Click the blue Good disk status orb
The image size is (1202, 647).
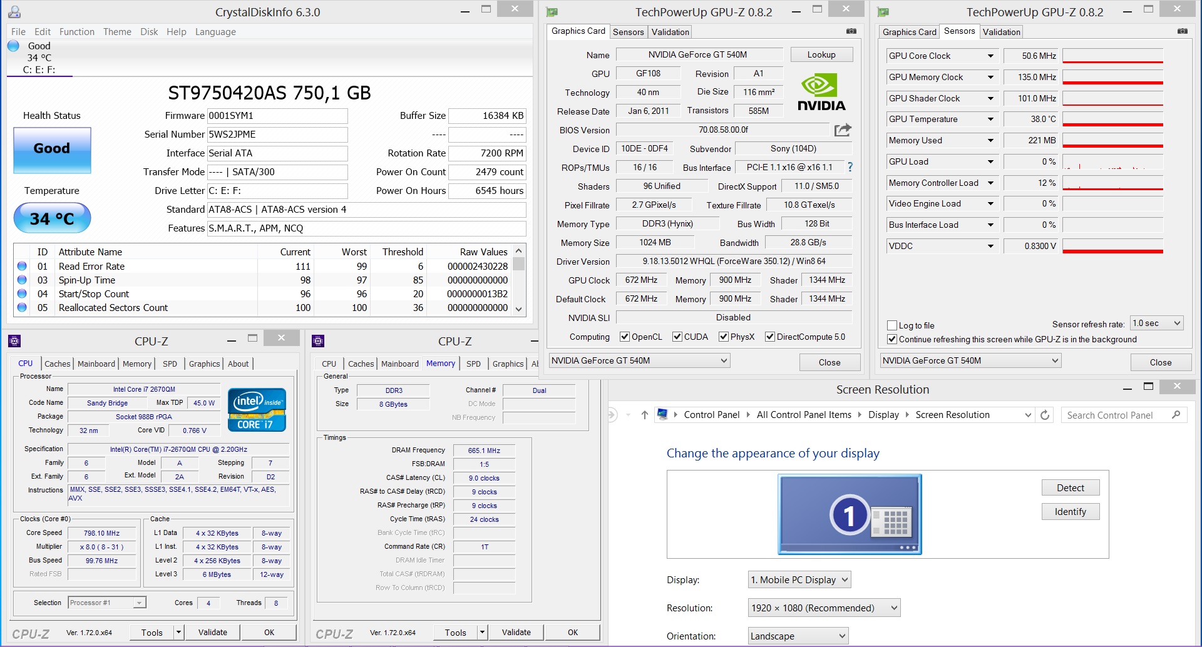[14, 46]
